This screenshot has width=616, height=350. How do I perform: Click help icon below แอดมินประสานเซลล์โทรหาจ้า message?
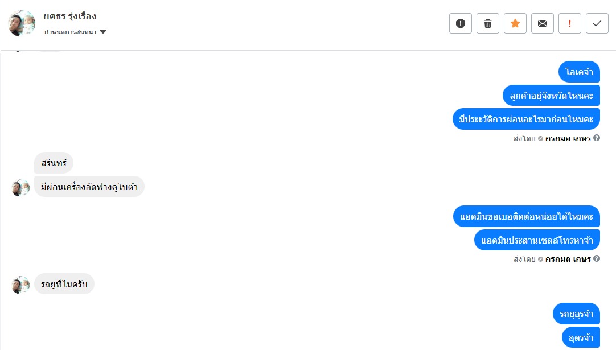tap(597, 259)
